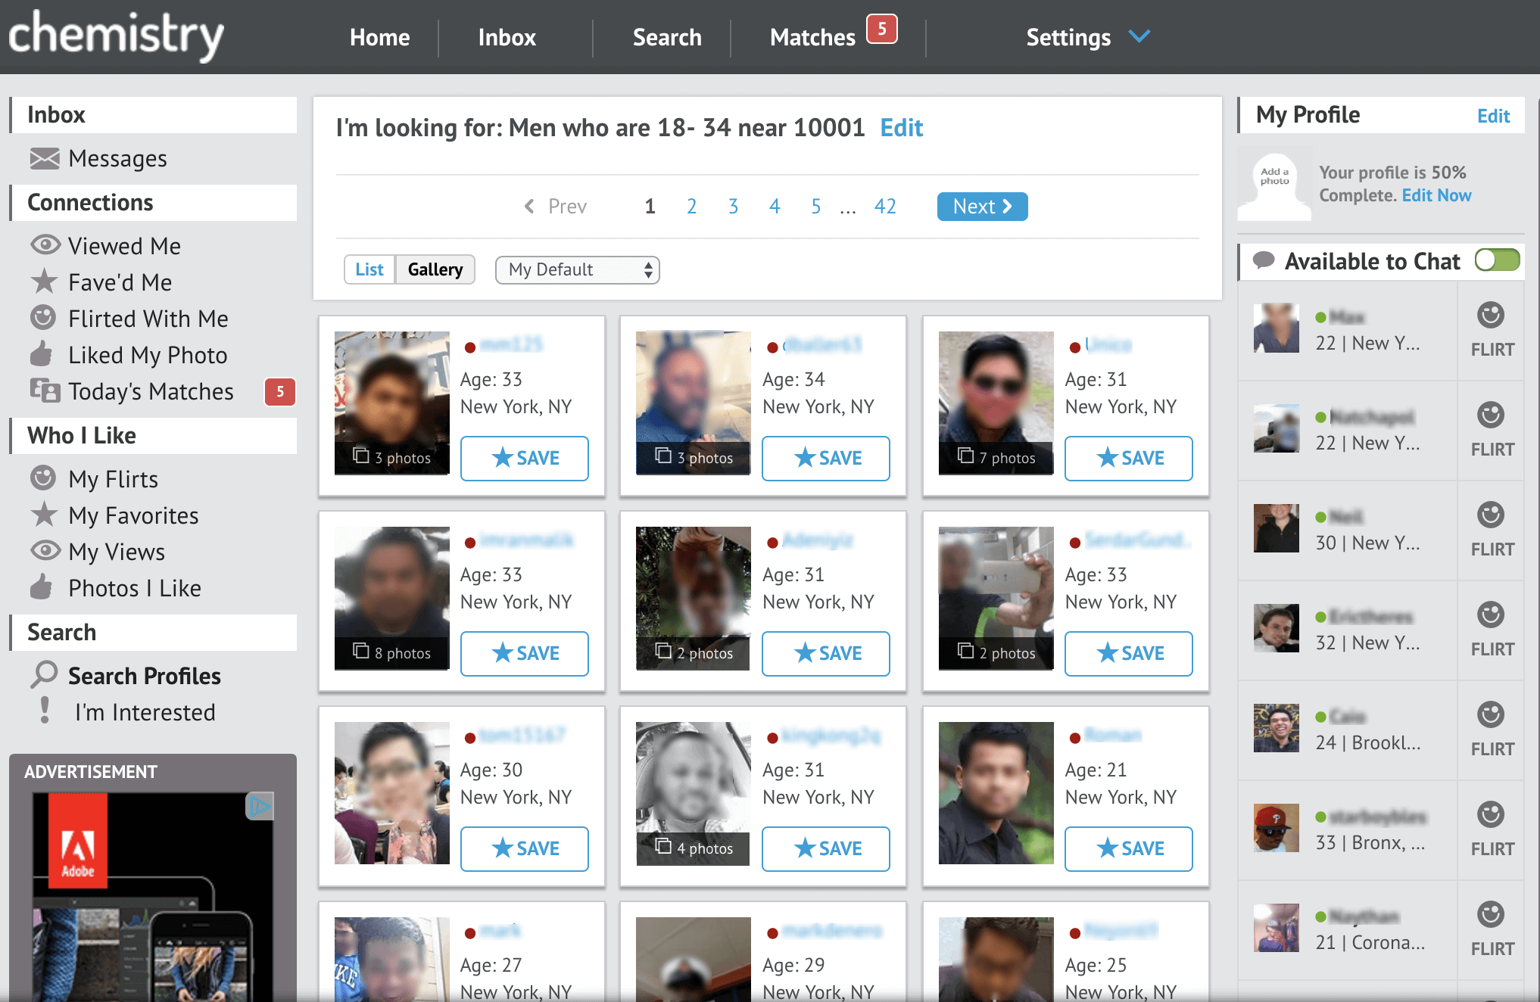This screenshot has height=1002, width=1540.
Task: Open I'm Interested in sidebar
Action: click(x=145, y=711)
